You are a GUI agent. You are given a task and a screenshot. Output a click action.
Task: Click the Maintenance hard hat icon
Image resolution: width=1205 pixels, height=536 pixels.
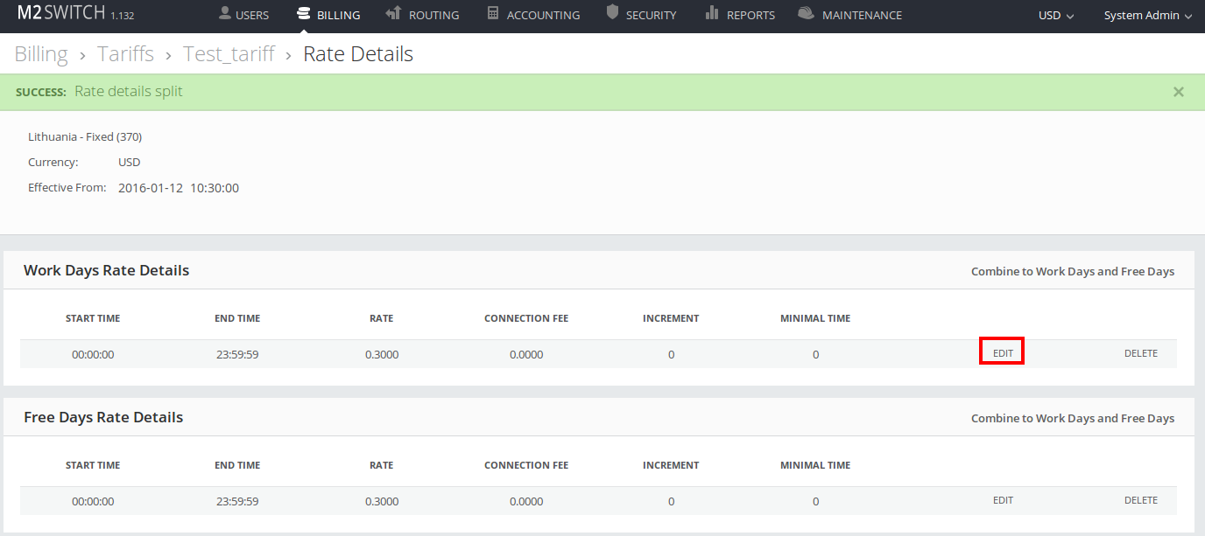(x=806, y=14)
